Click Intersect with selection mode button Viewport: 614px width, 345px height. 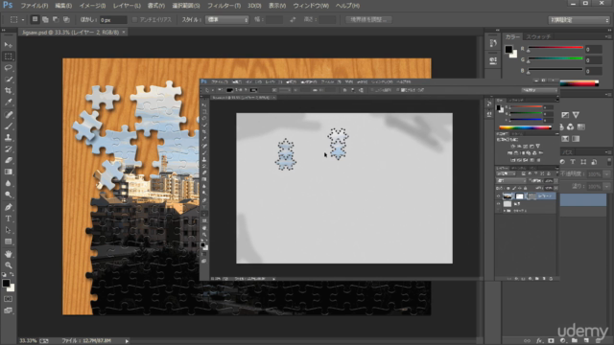click(x=66, y=19)
